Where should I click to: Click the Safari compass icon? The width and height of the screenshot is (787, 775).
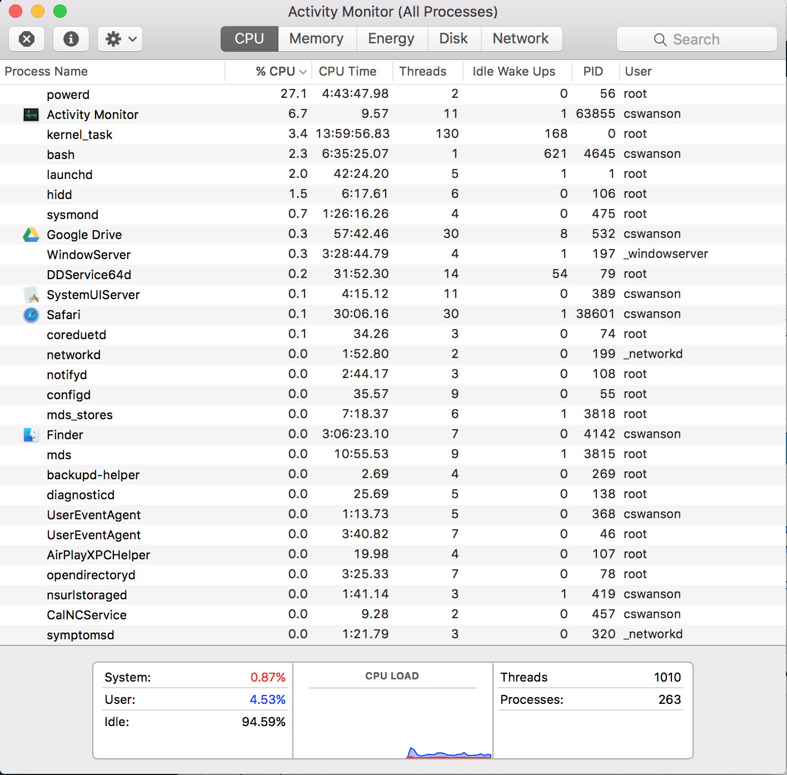31,314
